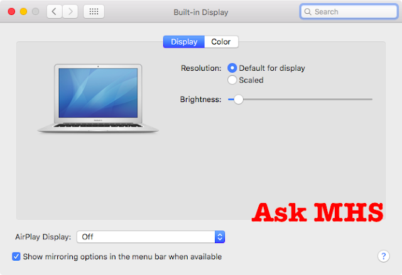Switch to the Color tab
Screen dimensions: 402x275
coord(221,42)
